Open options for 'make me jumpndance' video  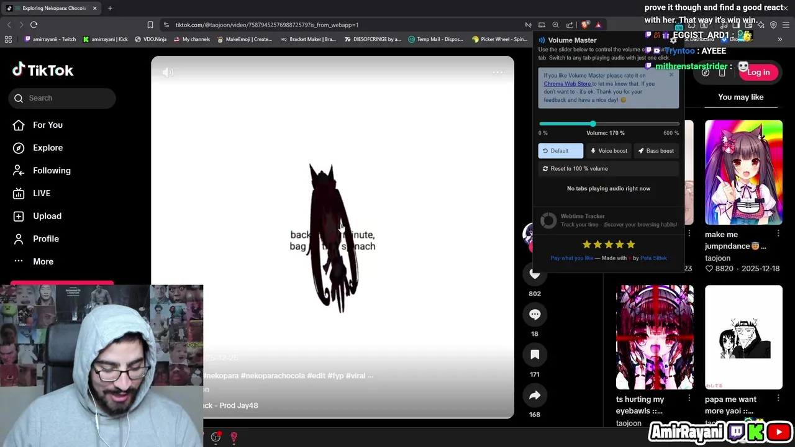pos(778,234)
